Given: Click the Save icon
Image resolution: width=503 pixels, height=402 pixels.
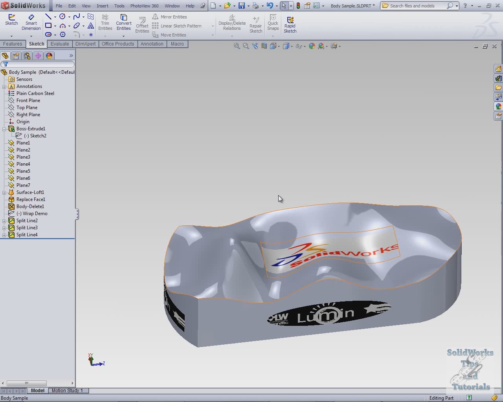Looking at the screenshot, I should click(x=242, y=5).
